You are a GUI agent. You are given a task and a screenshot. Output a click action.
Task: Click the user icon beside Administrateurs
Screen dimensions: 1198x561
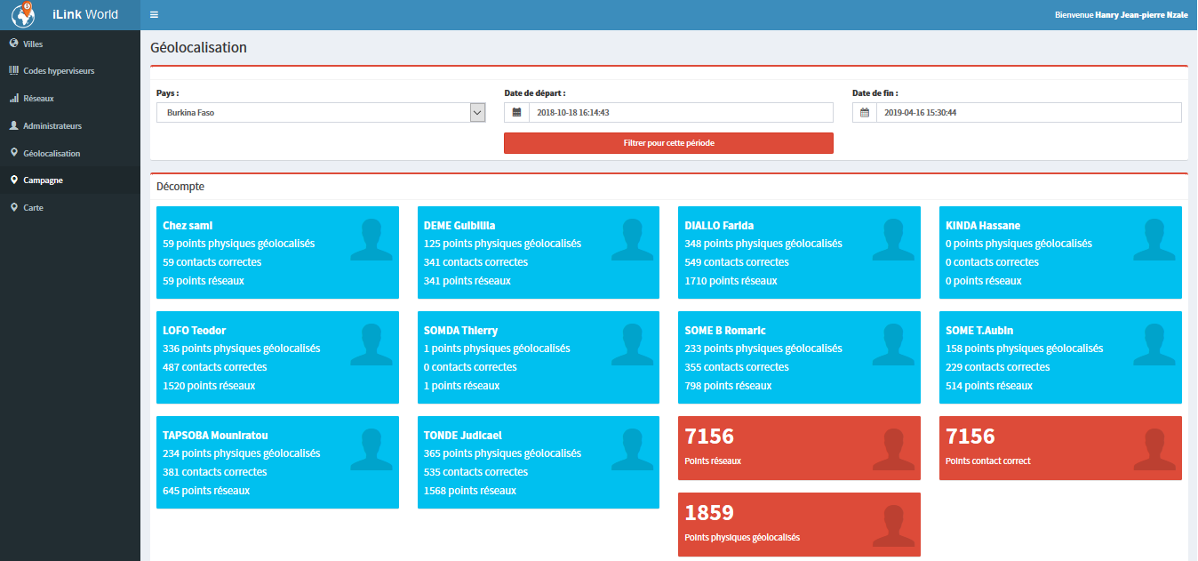pos(13,125)
